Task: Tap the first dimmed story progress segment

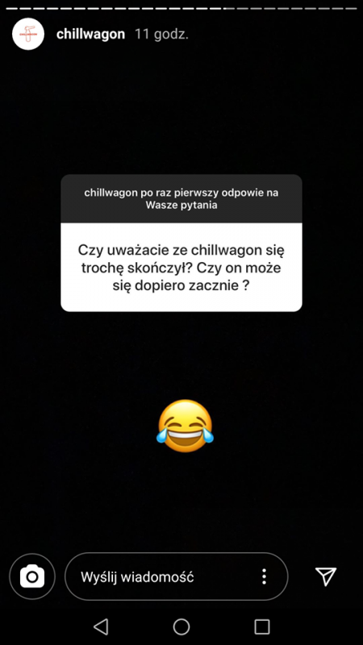Action: click(229, 8)
